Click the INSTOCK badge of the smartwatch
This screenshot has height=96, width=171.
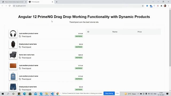[79, 47]
